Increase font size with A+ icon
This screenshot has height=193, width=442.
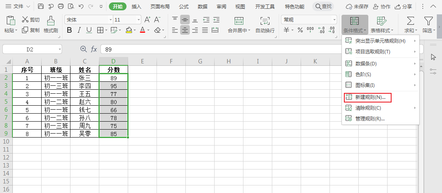pos(147,20)
